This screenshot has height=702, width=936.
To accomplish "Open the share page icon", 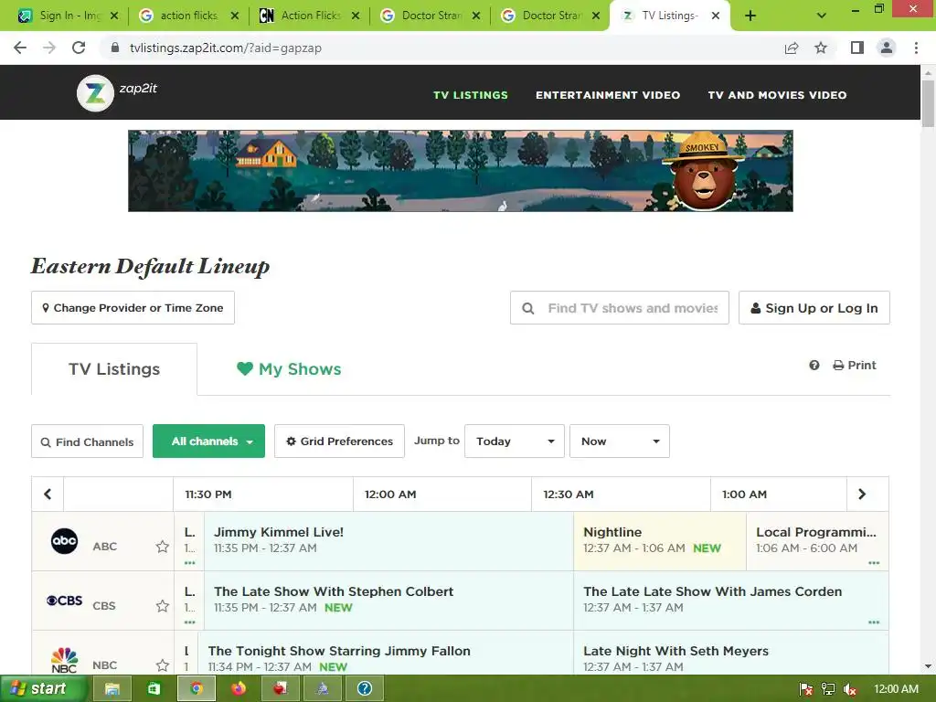I will [792, 48].
